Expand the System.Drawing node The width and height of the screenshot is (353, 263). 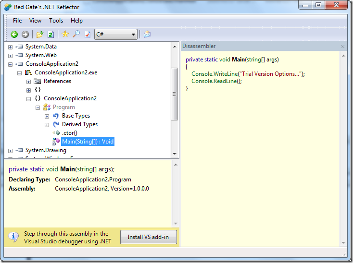tap(10, 151)
